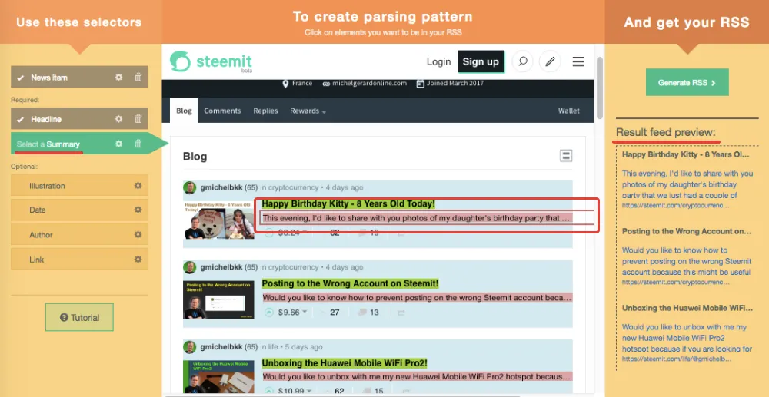Click the News item selector gear icon

coord(118,78)
